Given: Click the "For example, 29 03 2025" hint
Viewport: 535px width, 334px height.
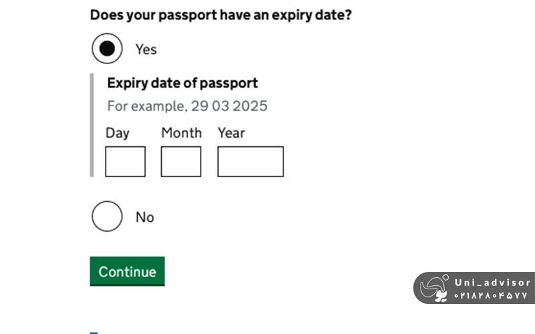Looking at the screenshot, I should 187,106.
